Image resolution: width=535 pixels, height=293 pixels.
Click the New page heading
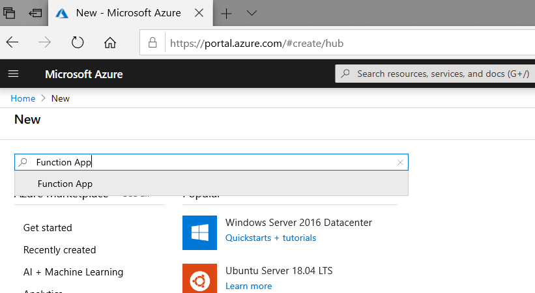(27, 119)
